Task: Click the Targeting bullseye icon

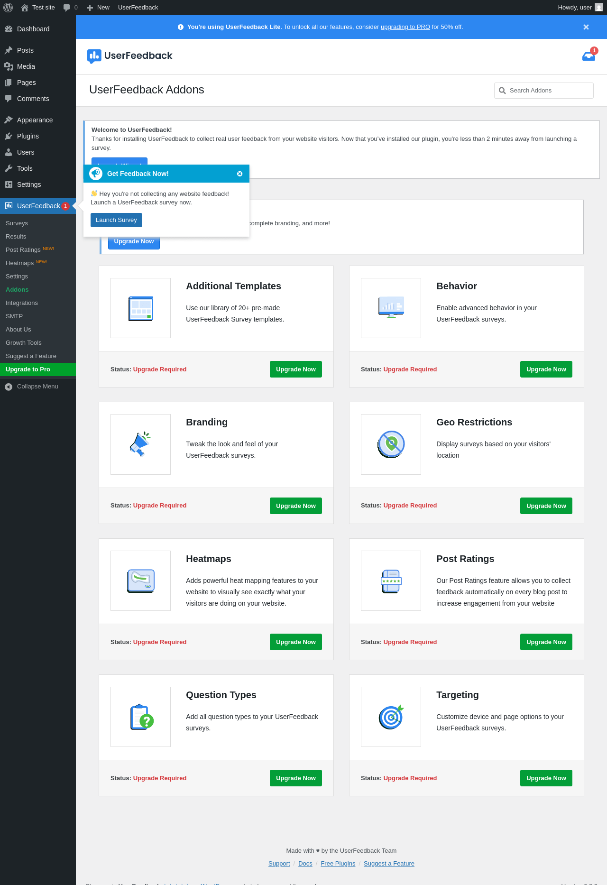Action: point(391,717)
